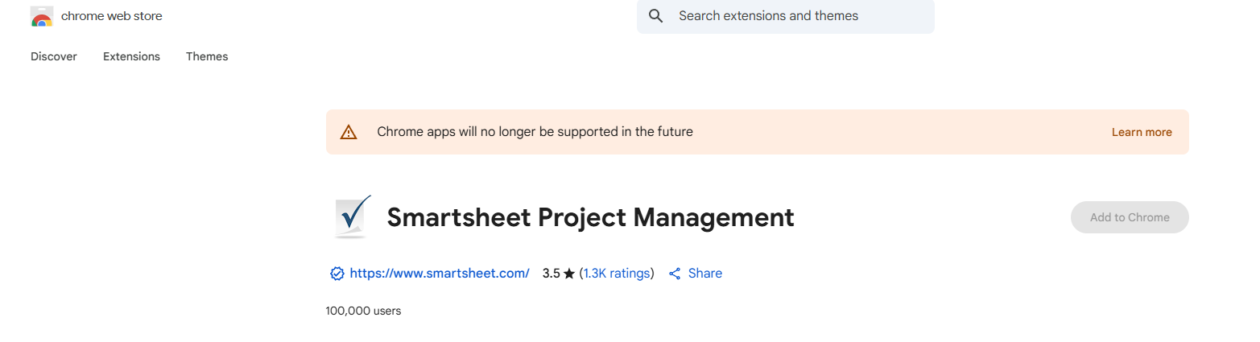The image size is (1260, 342).
Task: Click the Add to Chrome button
Action: [x=1130, y=217]
